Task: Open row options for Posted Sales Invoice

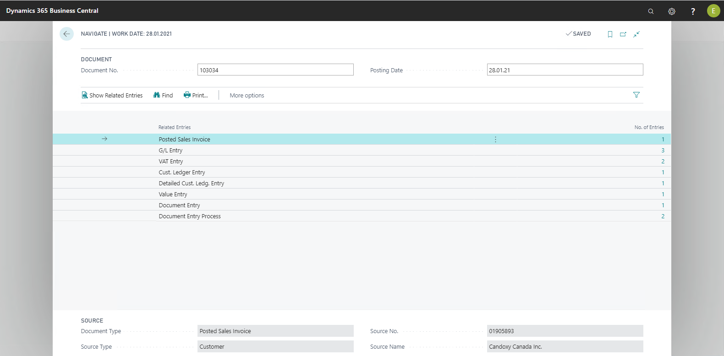Action: coord(495,140)
